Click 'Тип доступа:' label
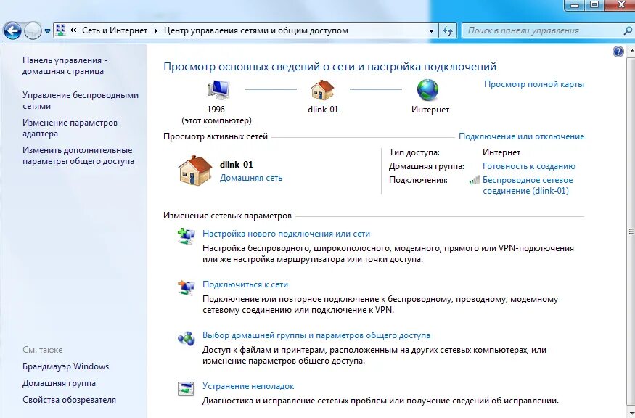 tap(414, 152)
